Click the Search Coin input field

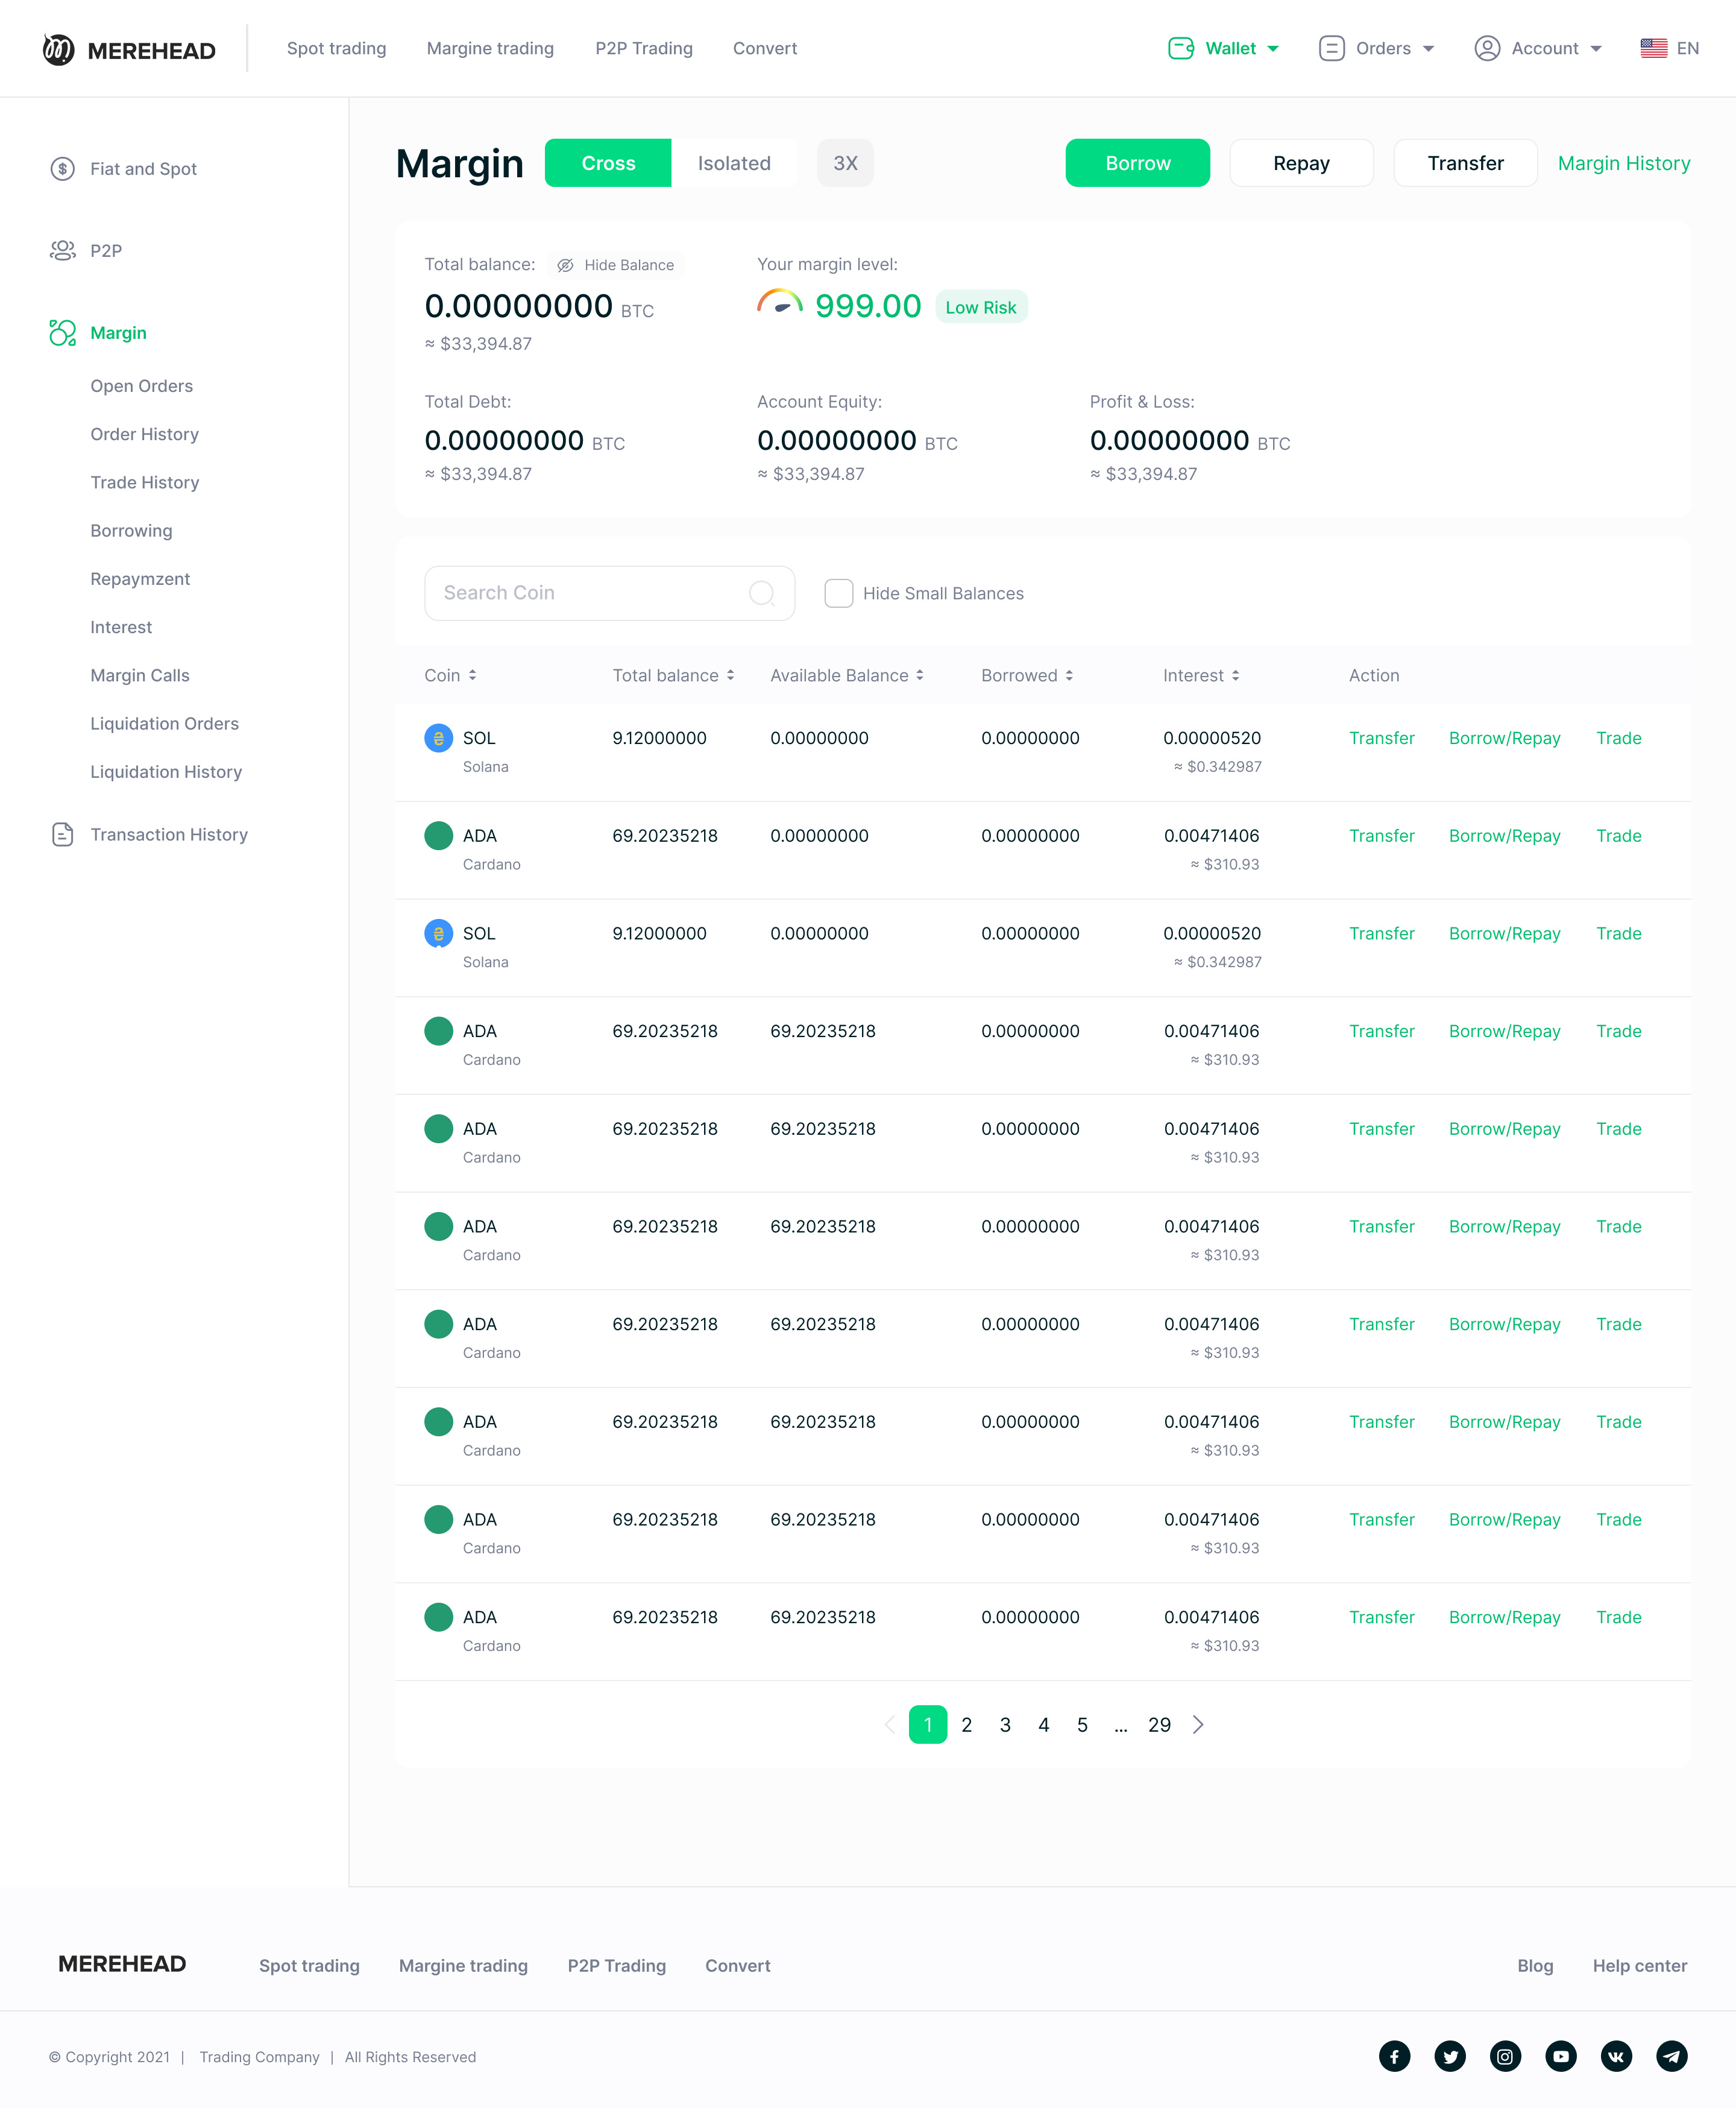[x=590, y=593]
